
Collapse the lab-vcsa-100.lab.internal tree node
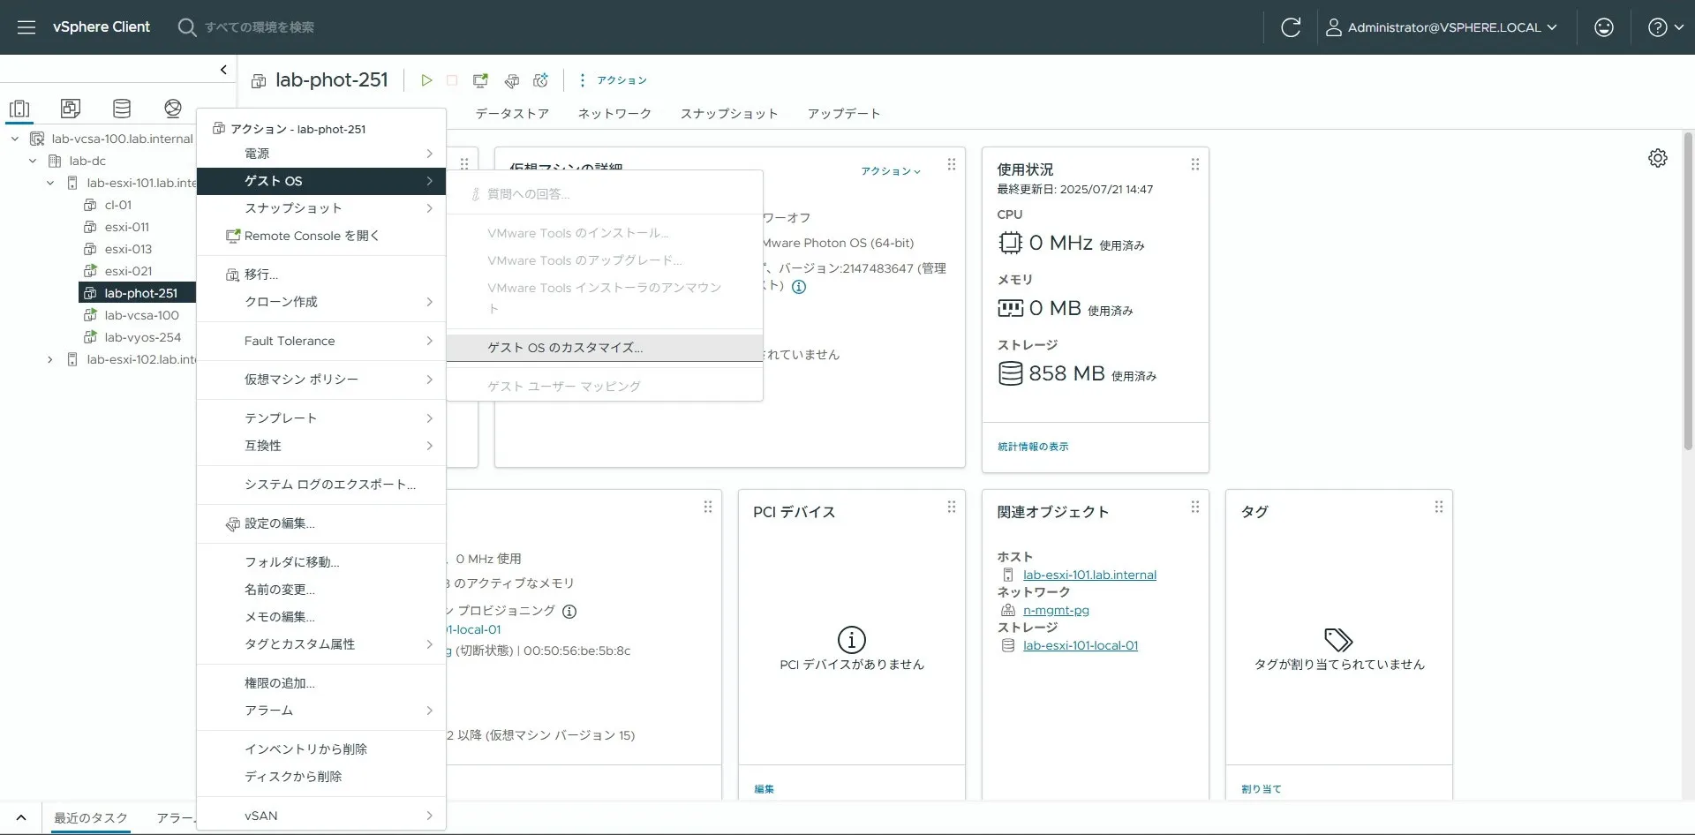pos(15,139)
